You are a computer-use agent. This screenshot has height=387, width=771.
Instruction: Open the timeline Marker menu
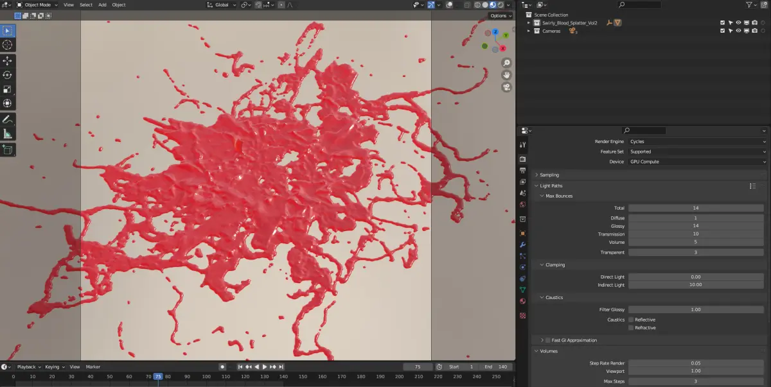(93, 366)
